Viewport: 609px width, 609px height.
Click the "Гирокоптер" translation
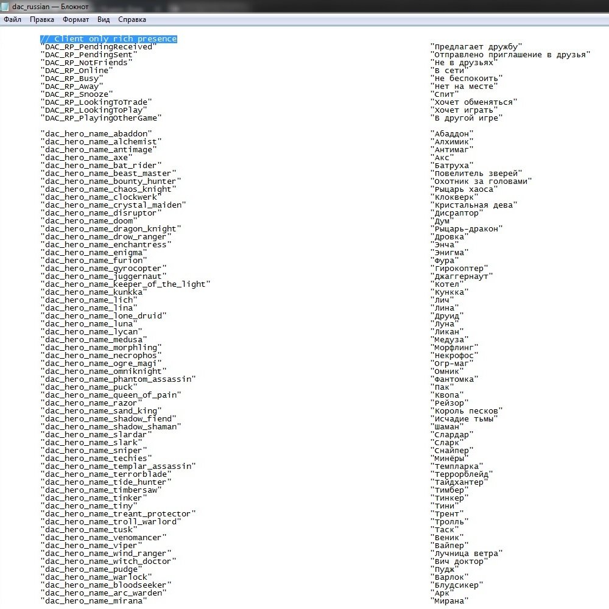[459, 269]
